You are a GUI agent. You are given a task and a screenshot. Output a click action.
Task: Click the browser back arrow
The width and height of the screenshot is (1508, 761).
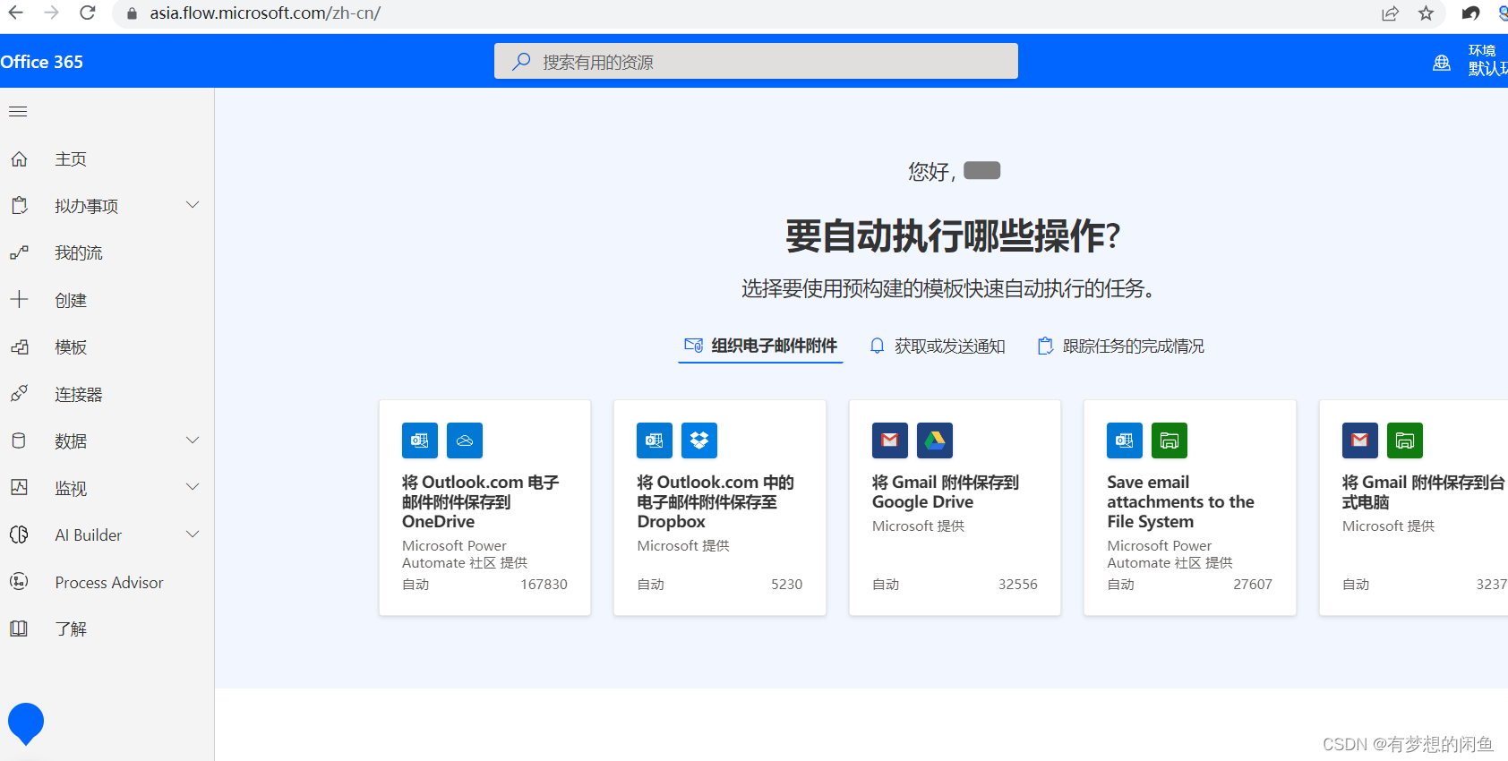point(15,13)
